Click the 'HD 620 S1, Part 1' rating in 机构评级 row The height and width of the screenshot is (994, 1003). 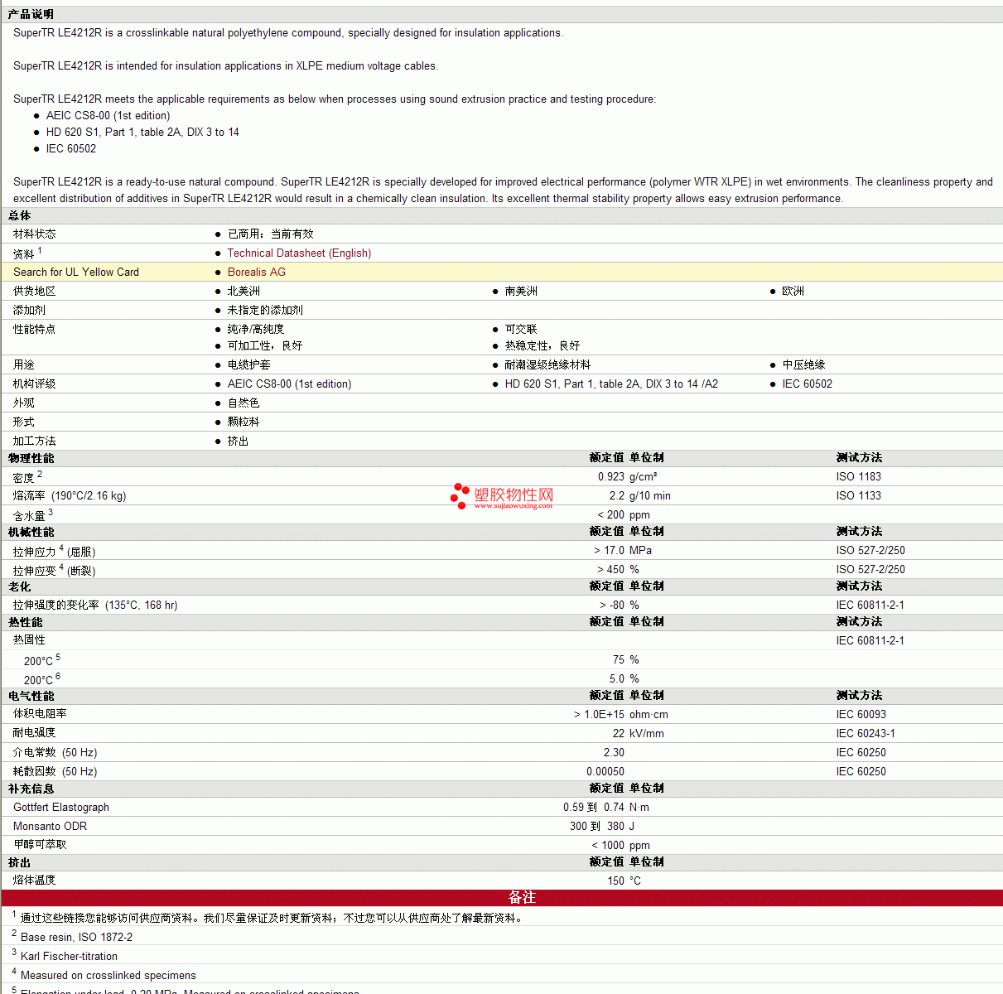coord(611,384)
